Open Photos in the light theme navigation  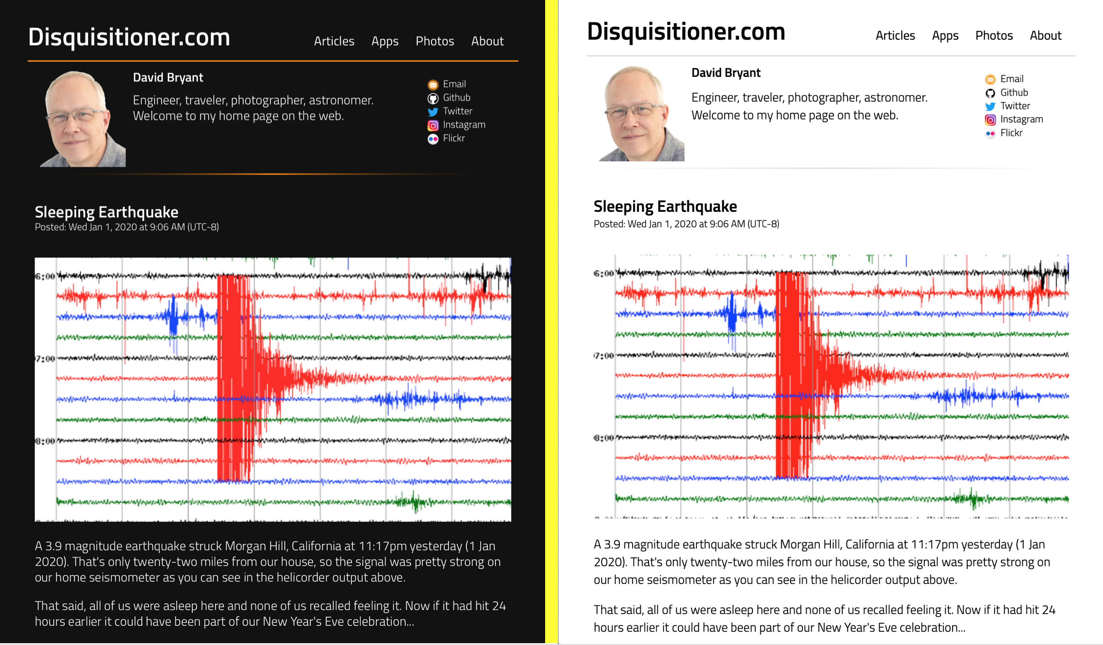pos(994,36)
